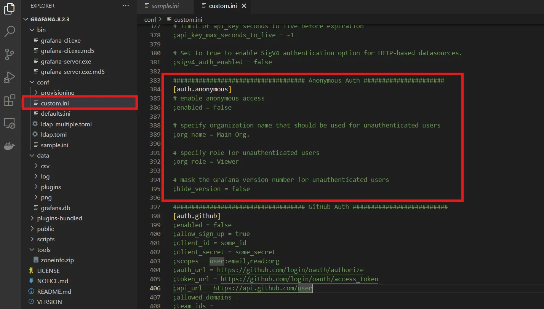Open the Remote Explorer view icon

[10, 123]
